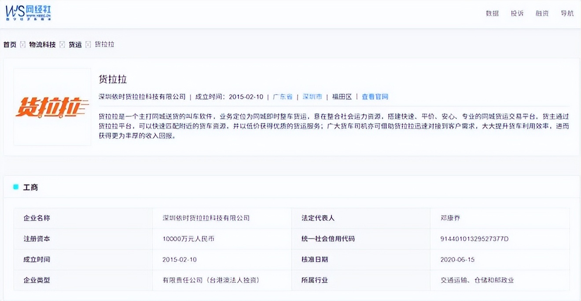Open the 导航 menu item
This screenshot has height=301, width=581.
click(x=567, y=13)
